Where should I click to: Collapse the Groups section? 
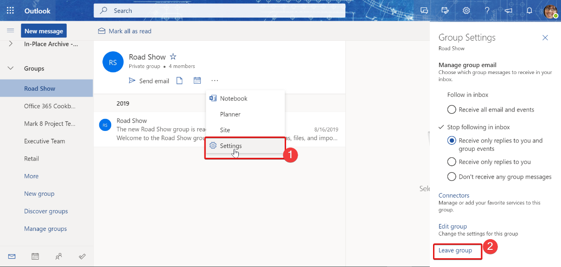[x=10, y=68]
